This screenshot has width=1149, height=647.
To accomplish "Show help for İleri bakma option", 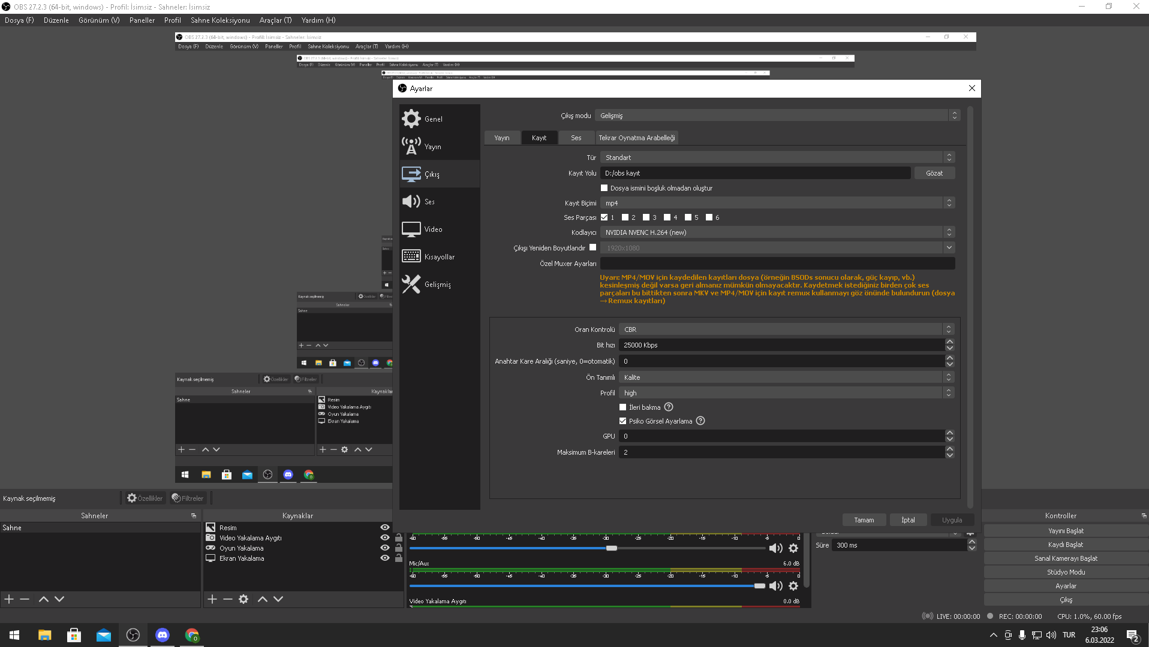I will (x=669, y=407).
